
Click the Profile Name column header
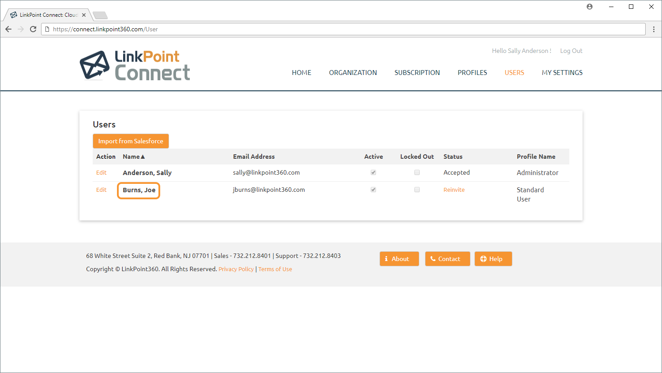click(536, 157)
